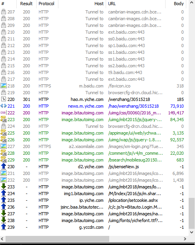195x245 pixels.
Task: Select host hao.m.yiche.com in session 220
Action: (x=87, y=99)
